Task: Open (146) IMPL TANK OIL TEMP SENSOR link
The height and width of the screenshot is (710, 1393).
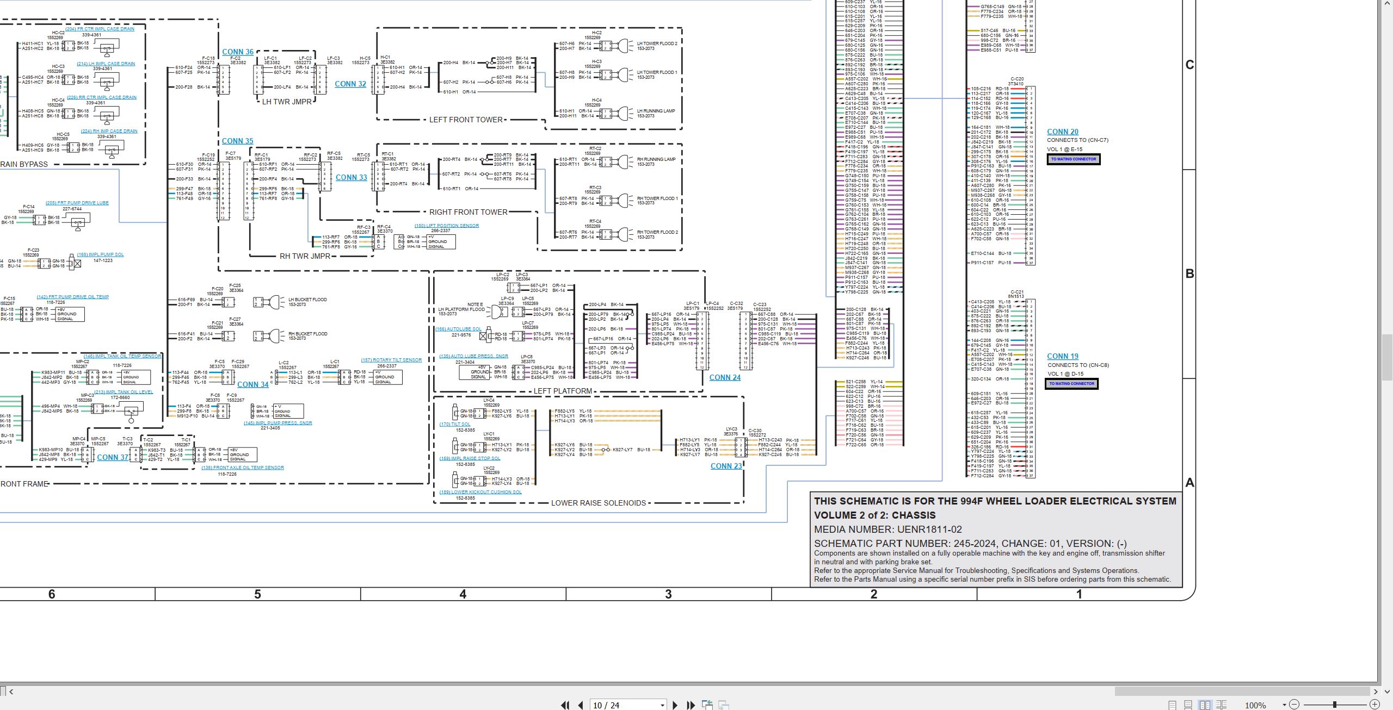Action: pos(122,356)
